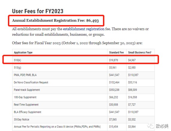The height and width of the screenshot is (131, 171).
Task: Select BLA Efficacy Supplement row
Action: tap(83, 112)
